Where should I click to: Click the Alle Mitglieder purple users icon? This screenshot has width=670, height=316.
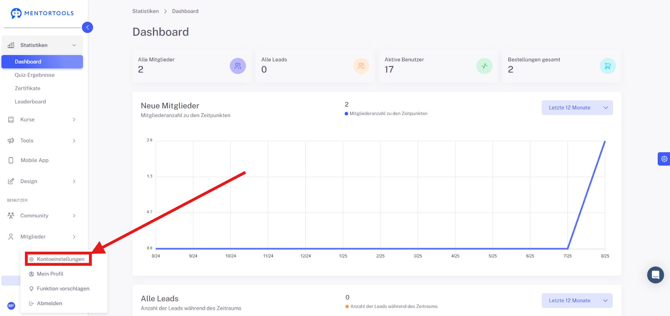[x=238, y=66]
